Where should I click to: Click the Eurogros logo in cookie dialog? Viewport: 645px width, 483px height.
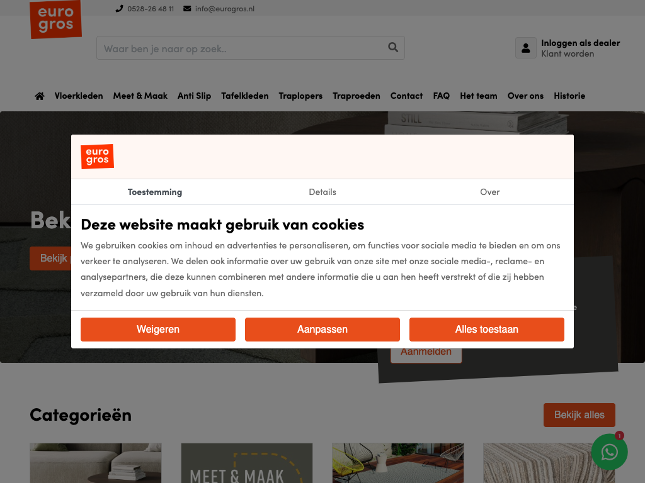coord(97,157)
